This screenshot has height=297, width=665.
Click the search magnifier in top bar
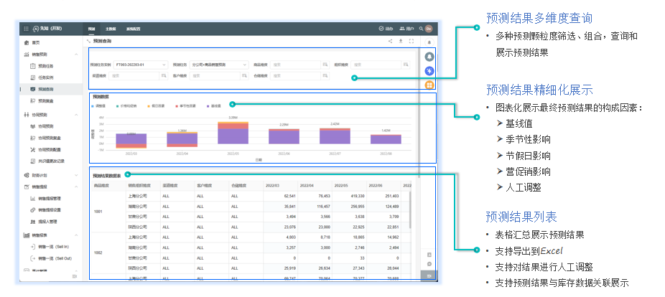click(420, 29)
